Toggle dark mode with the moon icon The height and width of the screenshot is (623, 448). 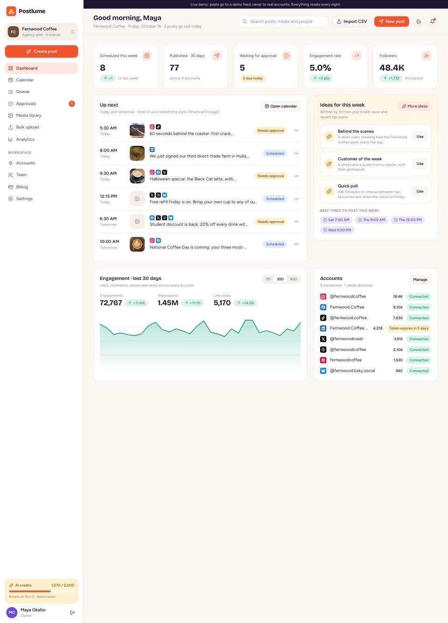pyautogui.click(x=419, y=21)
